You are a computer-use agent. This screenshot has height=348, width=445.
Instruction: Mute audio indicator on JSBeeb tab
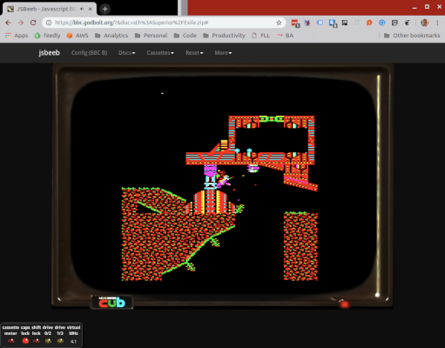pyautogui.click(x=82, y=9)
